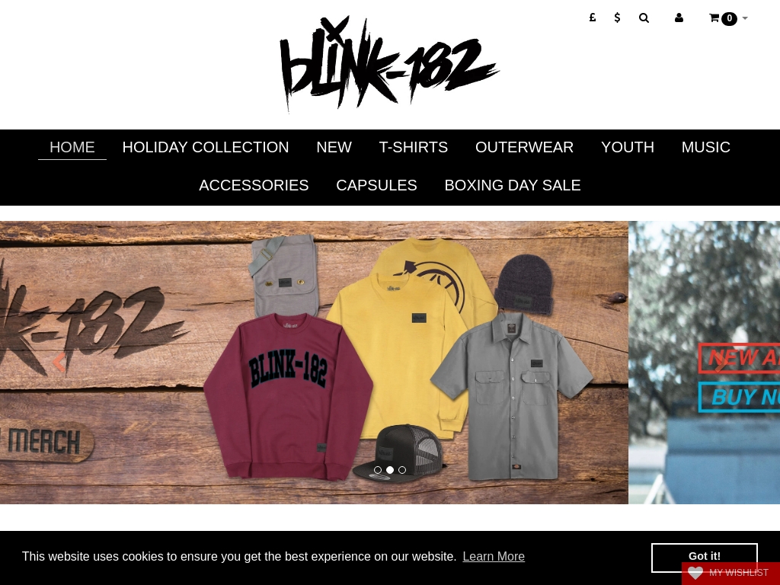Open the search magnifier icon
Viewport: 780px width, 585px height.
(x=644, y=18)
